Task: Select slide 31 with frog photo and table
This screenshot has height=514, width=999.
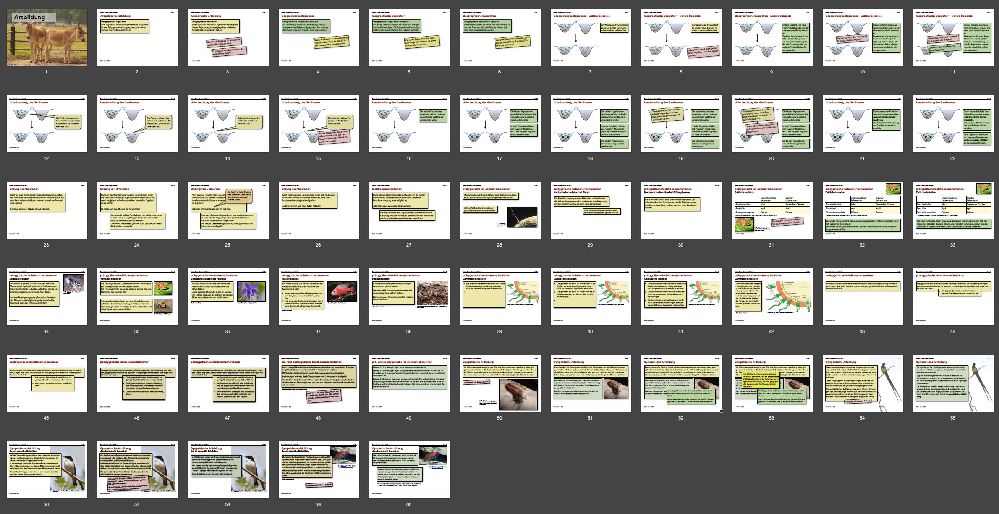Action: click(x=771, y=210)
